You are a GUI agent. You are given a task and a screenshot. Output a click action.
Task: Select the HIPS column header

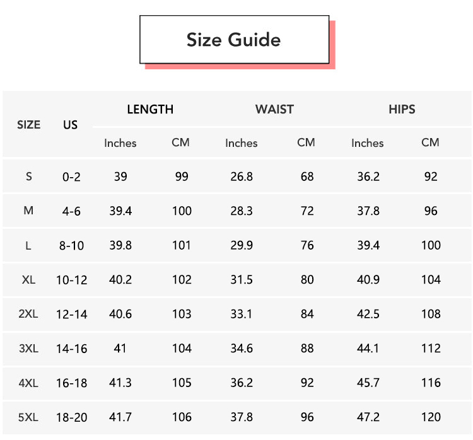pyautogui.click(x=402, y=110)
